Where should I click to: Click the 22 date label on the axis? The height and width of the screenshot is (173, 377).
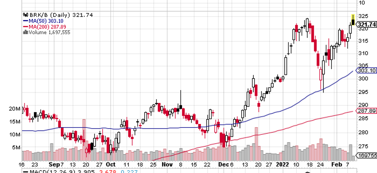click(x=207, y=165)
